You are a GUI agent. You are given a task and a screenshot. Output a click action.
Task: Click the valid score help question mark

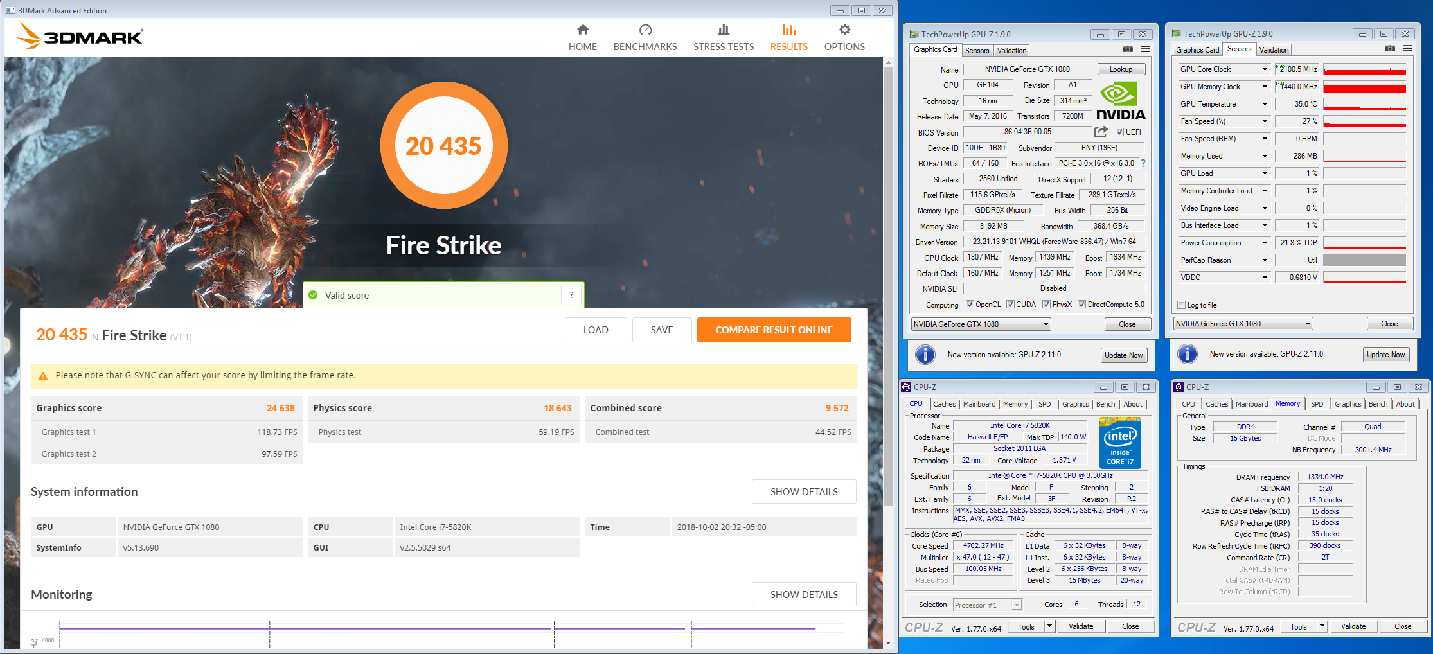point(571,295)
